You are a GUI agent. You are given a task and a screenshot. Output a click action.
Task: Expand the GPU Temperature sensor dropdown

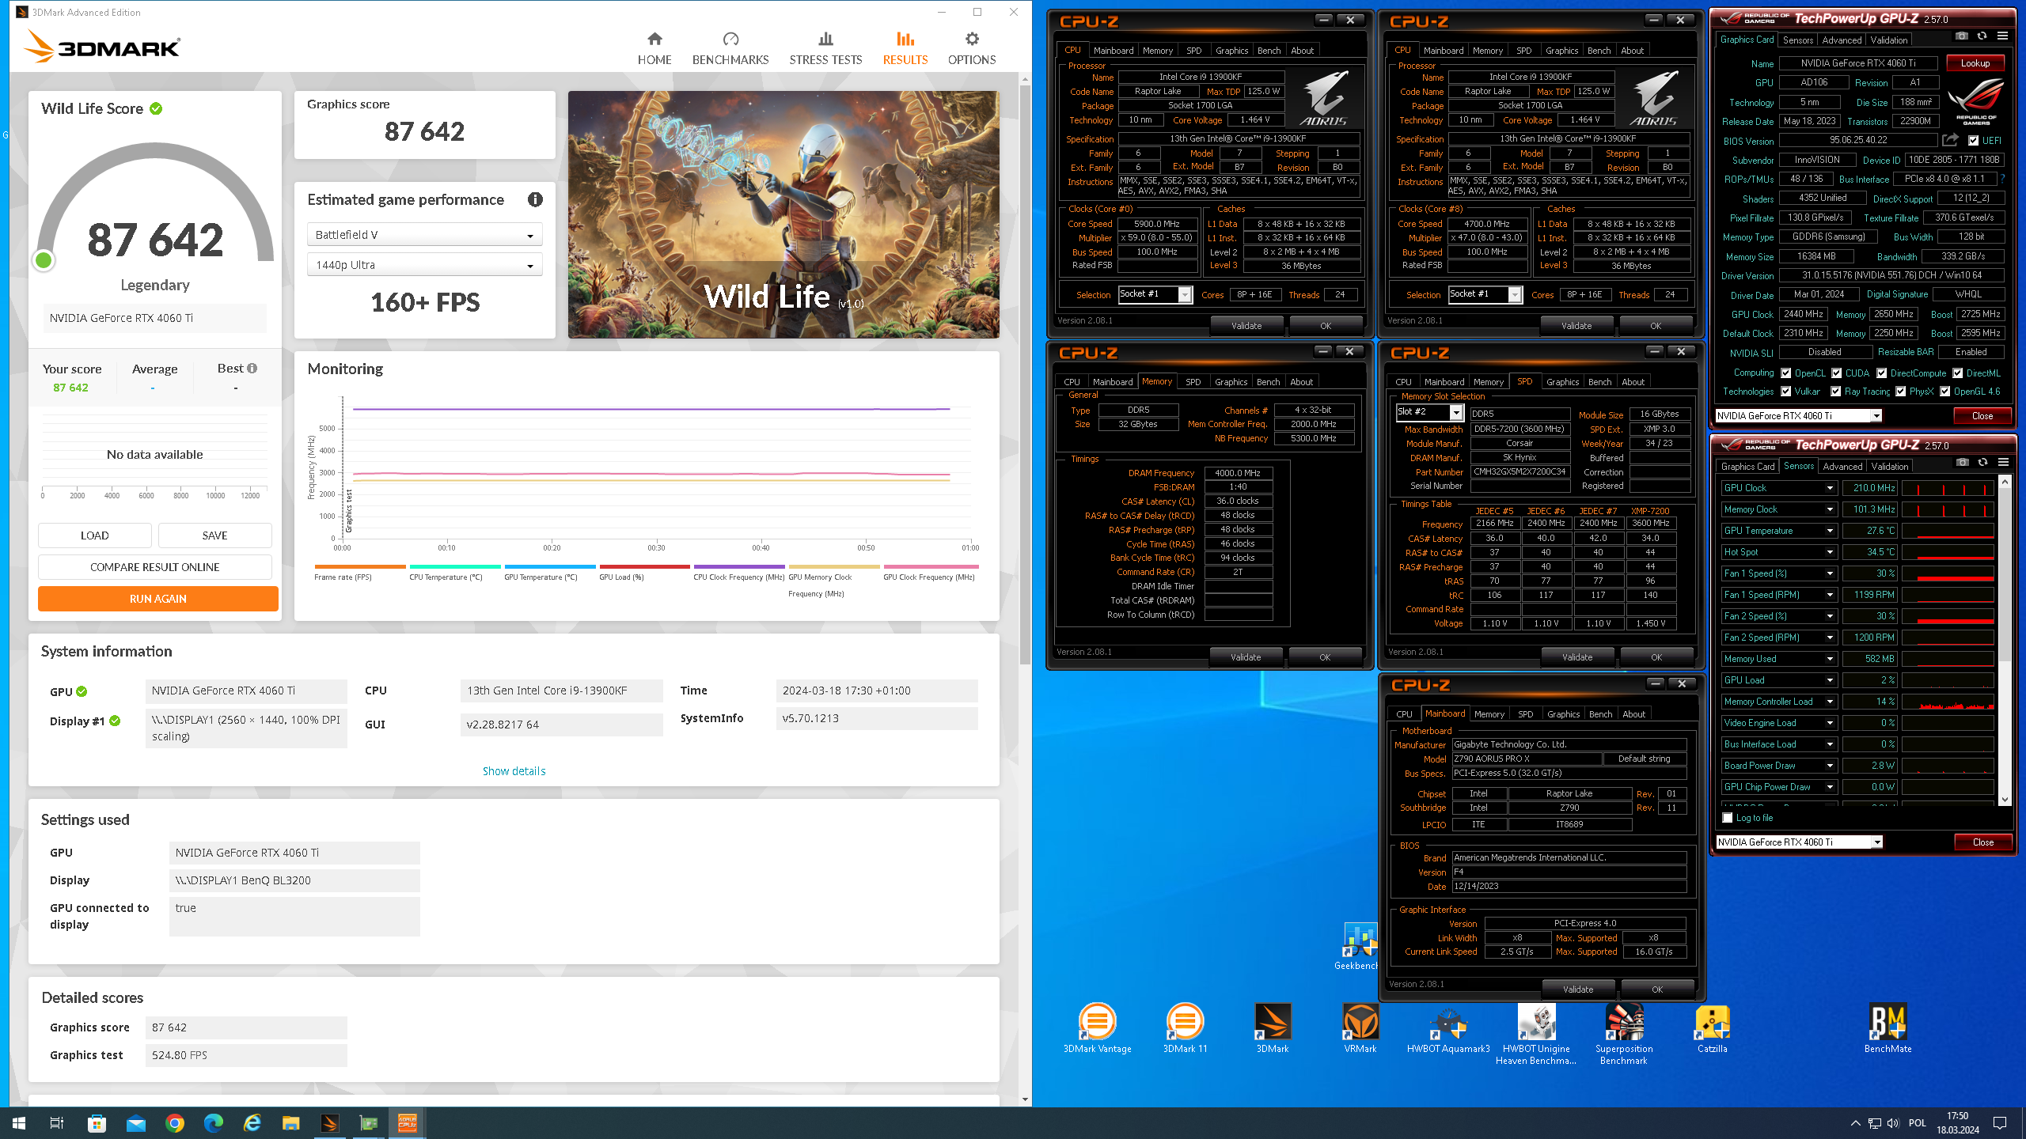point(1829,532)
